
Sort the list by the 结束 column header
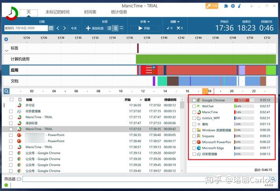tap(147, 100)
